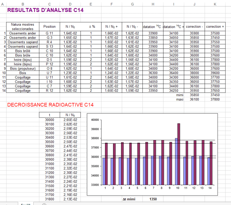This screenshot has width=231, height=205.
Task: Click the 'mimi' label below the table
Action: (180, 95)
